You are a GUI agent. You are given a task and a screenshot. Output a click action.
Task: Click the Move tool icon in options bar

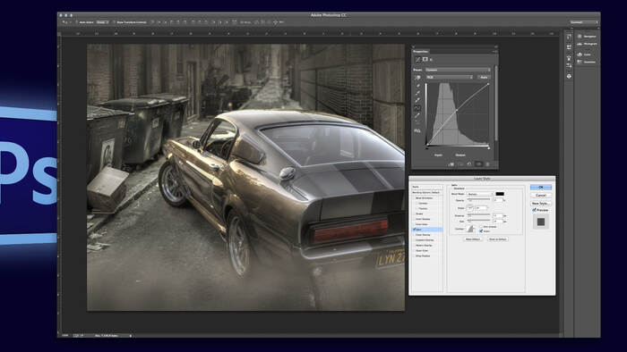point(65,22)
